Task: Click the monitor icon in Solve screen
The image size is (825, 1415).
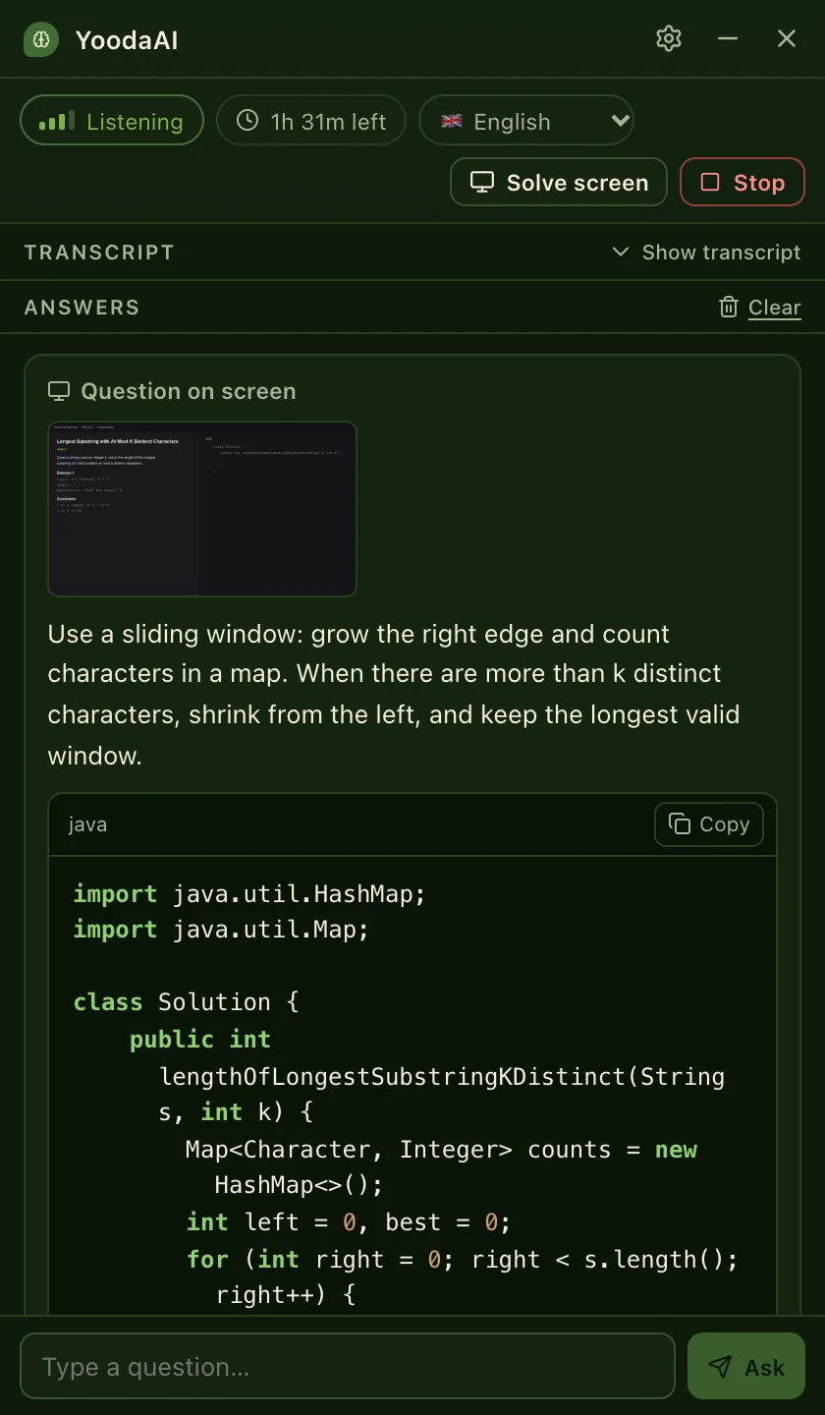Action: coord(481,182)
